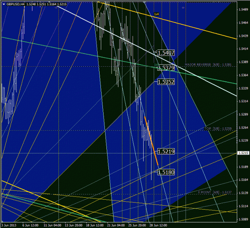Image resolution: width=250 pixels, height=228 pixels.
Task: Open the chart menu triangle beside GBPUSD,H4
Action: (x=4, y=4)
